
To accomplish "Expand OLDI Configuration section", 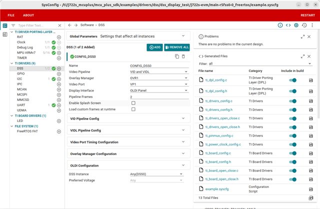I will tap(128, 165).
